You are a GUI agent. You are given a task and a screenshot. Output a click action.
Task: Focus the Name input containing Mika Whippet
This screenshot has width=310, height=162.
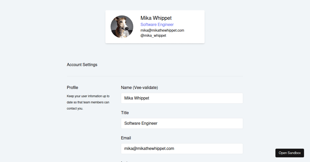tap(182, 98)
